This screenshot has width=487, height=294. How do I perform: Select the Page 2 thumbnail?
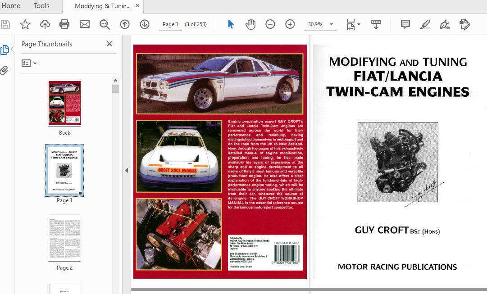tap(64, 238)
